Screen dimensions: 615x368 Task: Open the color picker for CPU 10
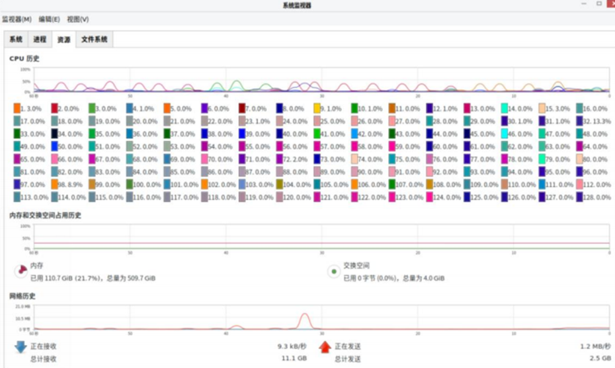(354, 108)
